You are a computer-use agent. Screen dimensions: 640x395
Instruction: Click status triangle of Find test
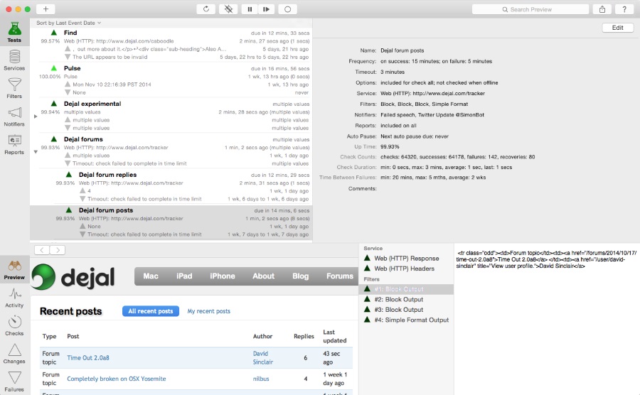pos(54,33)
